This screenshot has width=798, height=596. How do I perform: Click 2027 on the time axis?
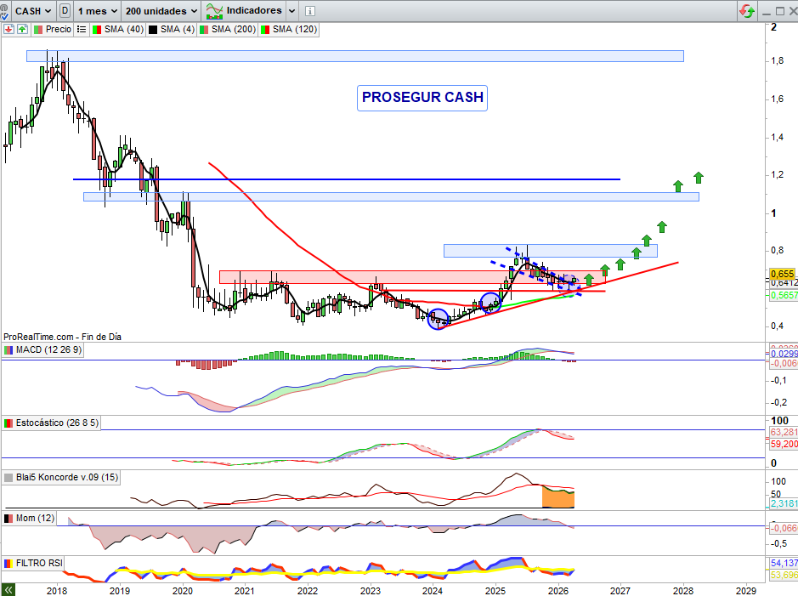[620, 591]
